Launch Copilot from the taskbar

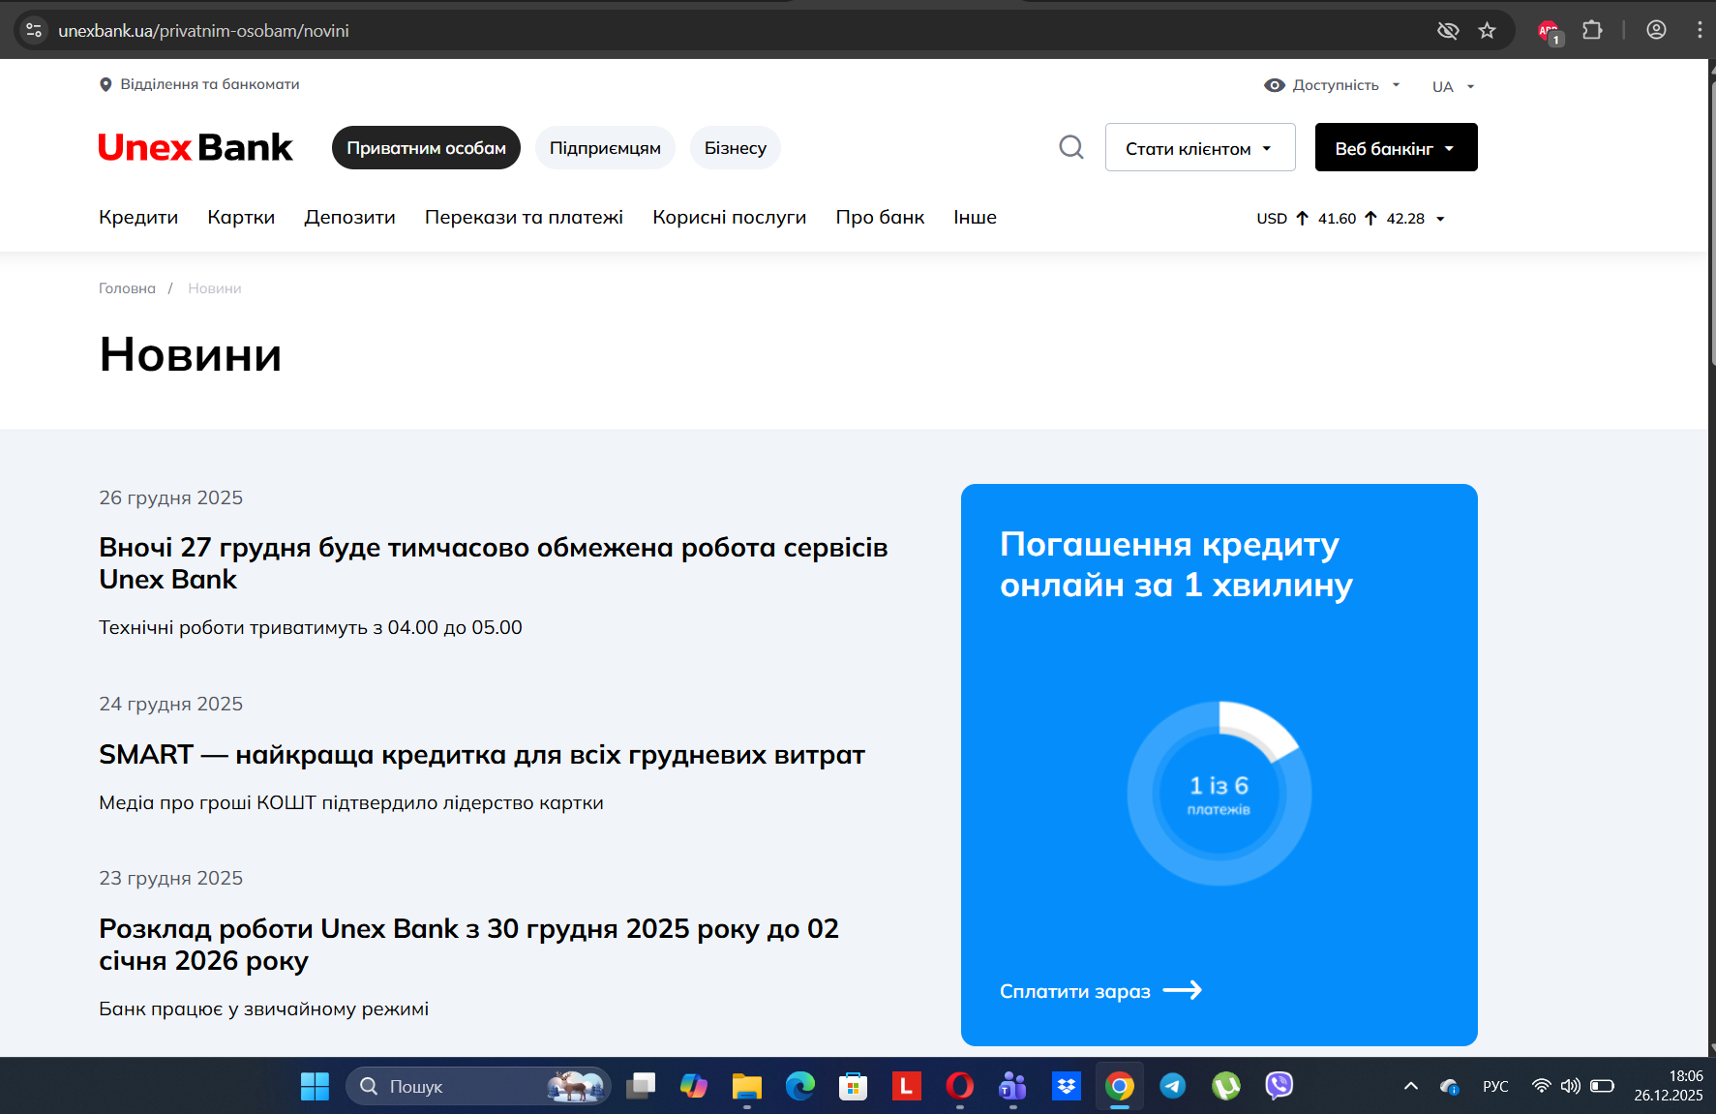[x=694, y=1086]
